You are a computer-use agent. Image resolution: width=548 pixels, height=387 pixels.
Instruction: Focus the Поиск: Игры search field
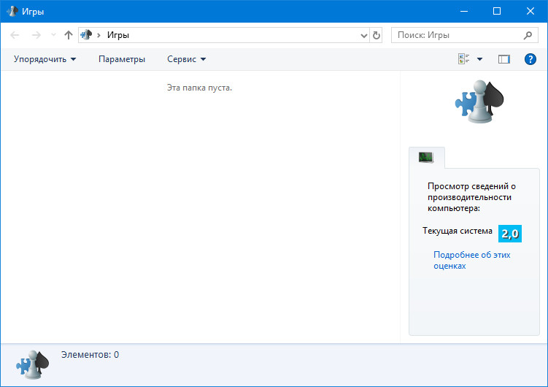[465, 35]
